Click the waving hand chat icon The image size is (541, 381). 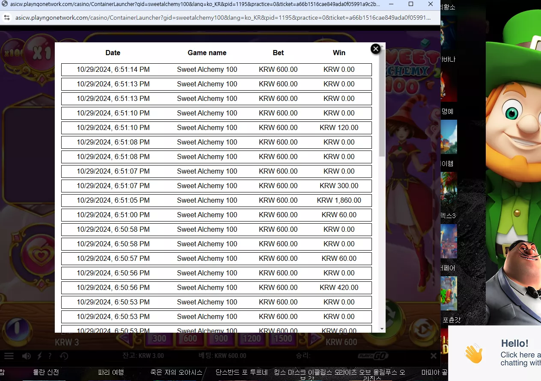[474, 353]
